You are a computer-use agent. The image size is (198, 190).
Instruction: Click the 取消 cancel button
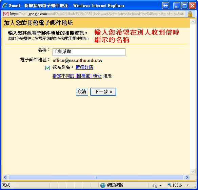tap(82, 92)
